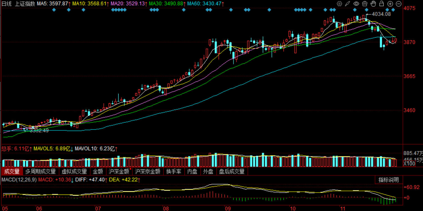Open chart settings gear icon
423x211 pixels.
click(x=339, y=4)
